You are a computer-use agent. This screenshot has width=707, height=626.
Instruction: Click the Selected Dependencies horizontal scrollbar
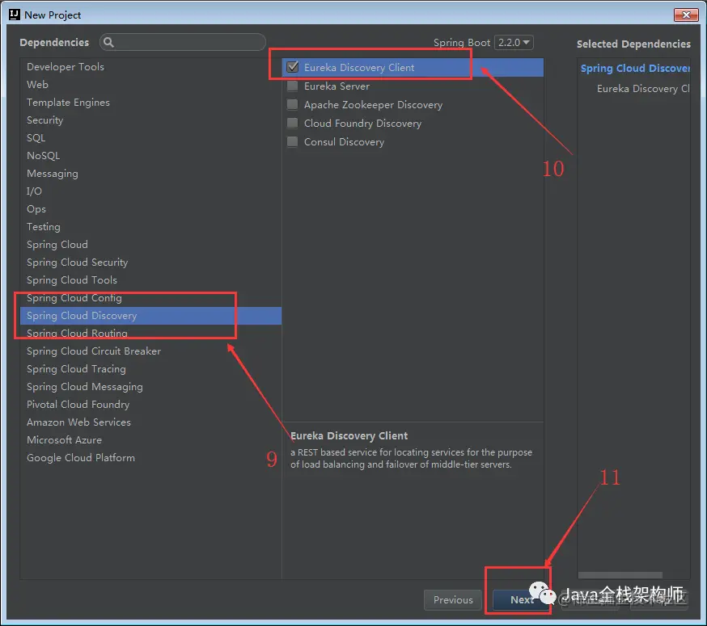click(x=620, y=575)
